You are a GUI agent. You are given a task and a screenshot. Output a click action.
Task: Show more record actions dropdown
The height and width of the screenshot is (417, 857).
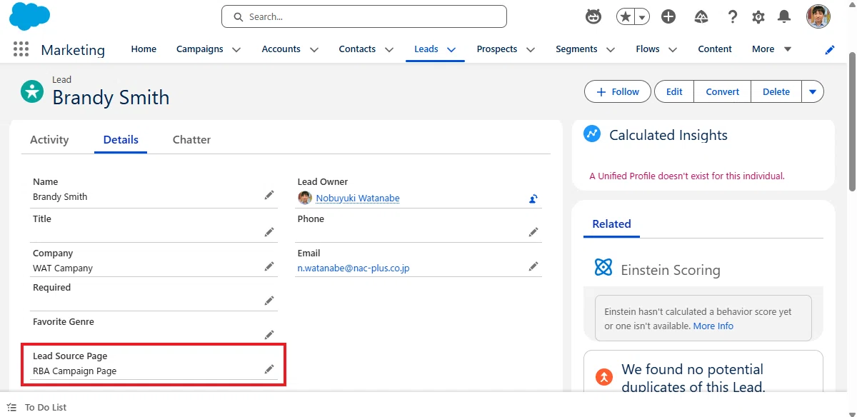pyautogui.click(x=813, y=91)
